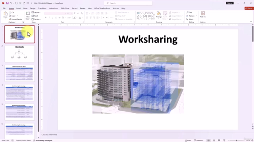Screen dimensions: 254x142
Task: Open Office Timeline Pro+ tab
Action: point(102,8)
